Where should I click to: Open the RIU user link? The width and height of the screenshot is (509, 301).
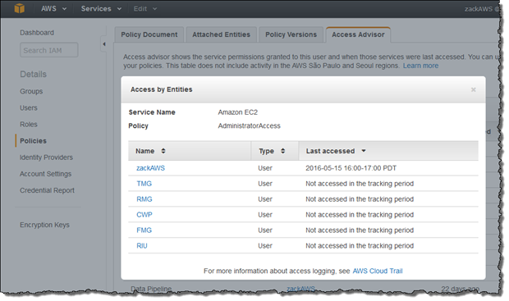(x=142, y=246)
